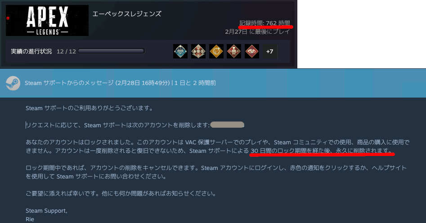Select the red glowing-eyes achievement badge

click(252, 51)
